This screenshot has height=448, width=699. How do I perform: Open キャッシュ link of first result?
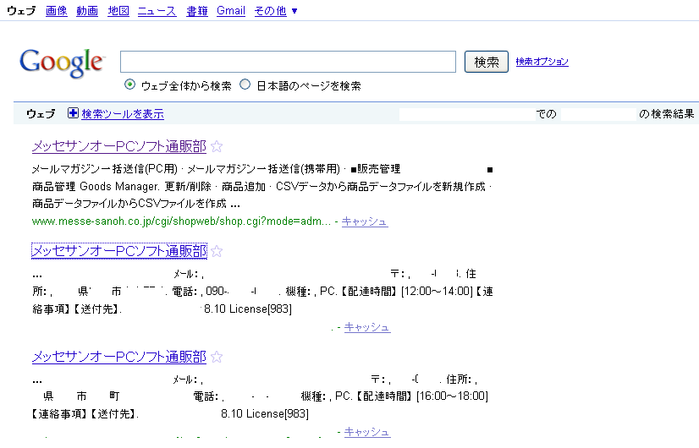pos(365,221)
